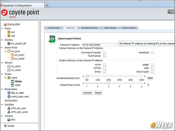The image size is (175, 131).
Task: Collapse the VLANs tree section
Action: [x=2, y=74]
